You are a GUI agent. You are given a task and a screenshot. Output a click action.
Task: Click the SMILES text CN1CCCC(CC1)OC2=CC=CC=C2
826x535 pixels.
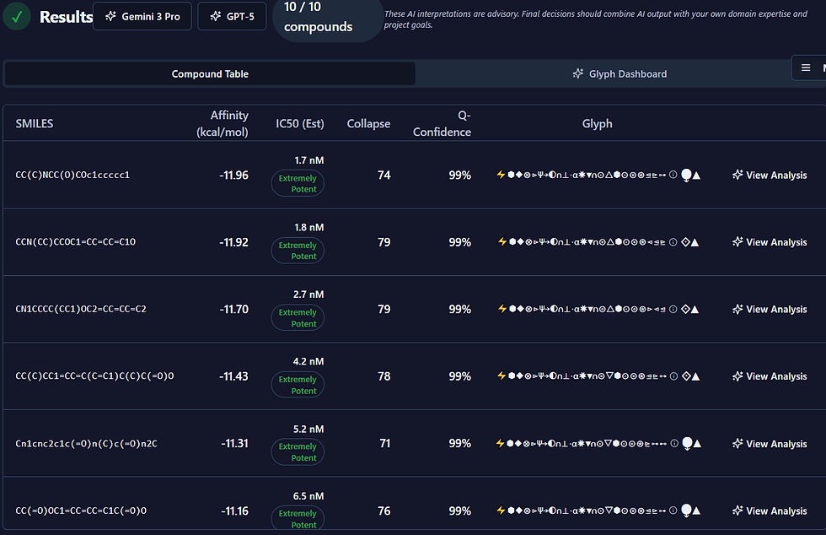click(81, 310)
